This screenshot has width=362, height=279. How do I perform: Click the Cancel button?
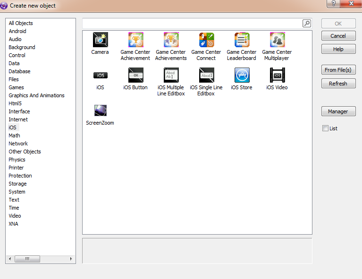point(338,36)
